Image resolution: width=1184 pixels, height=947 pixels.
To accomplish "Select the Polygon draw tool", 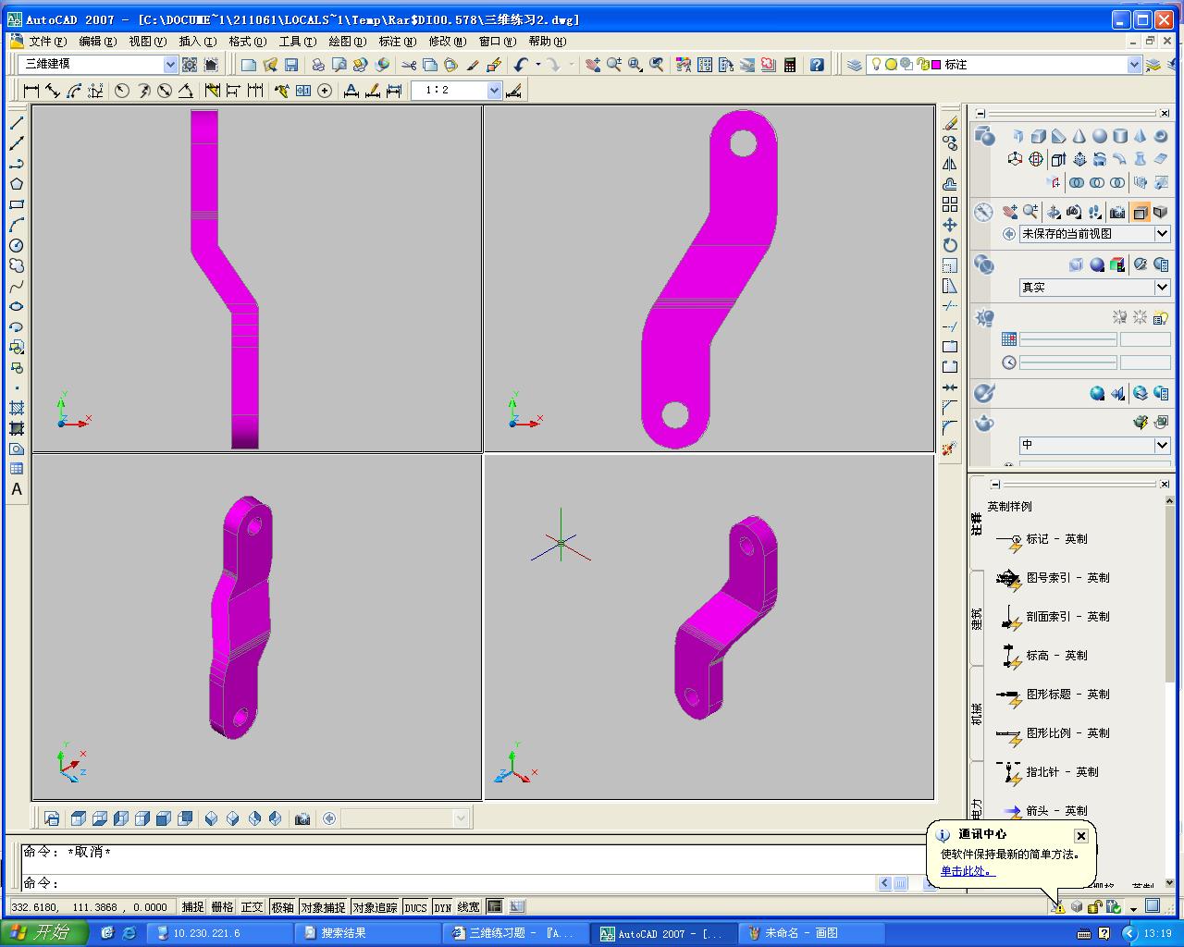I will pos(17,184).
